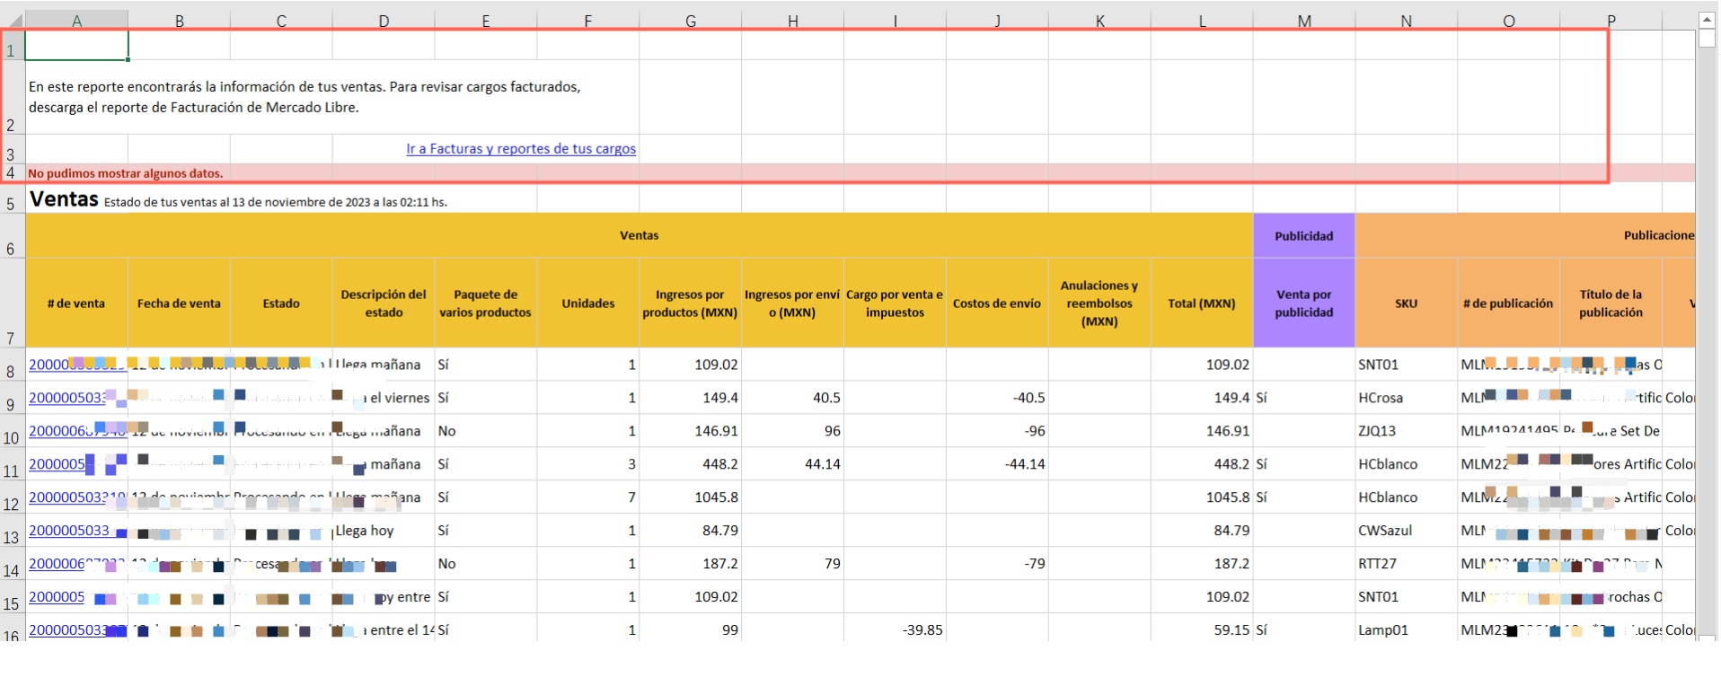Click the yellow Ventas group header cell
The width and height of the screenshot is (1721, 686).
[x=639, y=235]
